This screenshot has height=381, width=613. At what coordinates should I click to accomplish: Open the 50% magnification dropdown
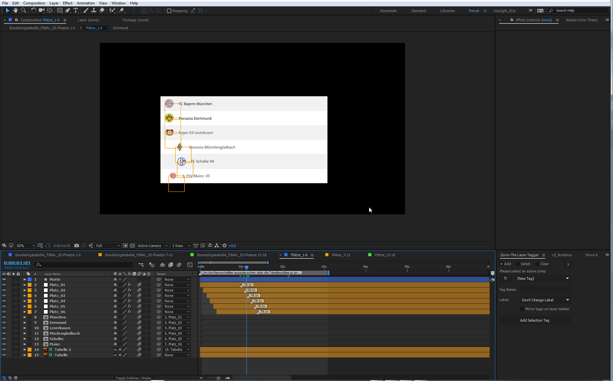point(26,245)
